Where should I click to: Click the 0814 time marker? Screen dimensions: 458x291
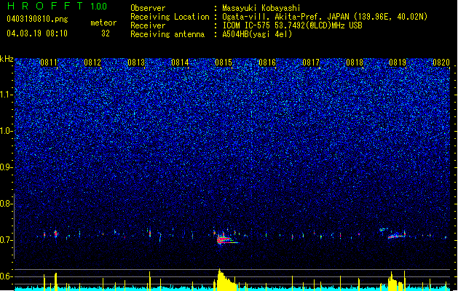(180, 63)
